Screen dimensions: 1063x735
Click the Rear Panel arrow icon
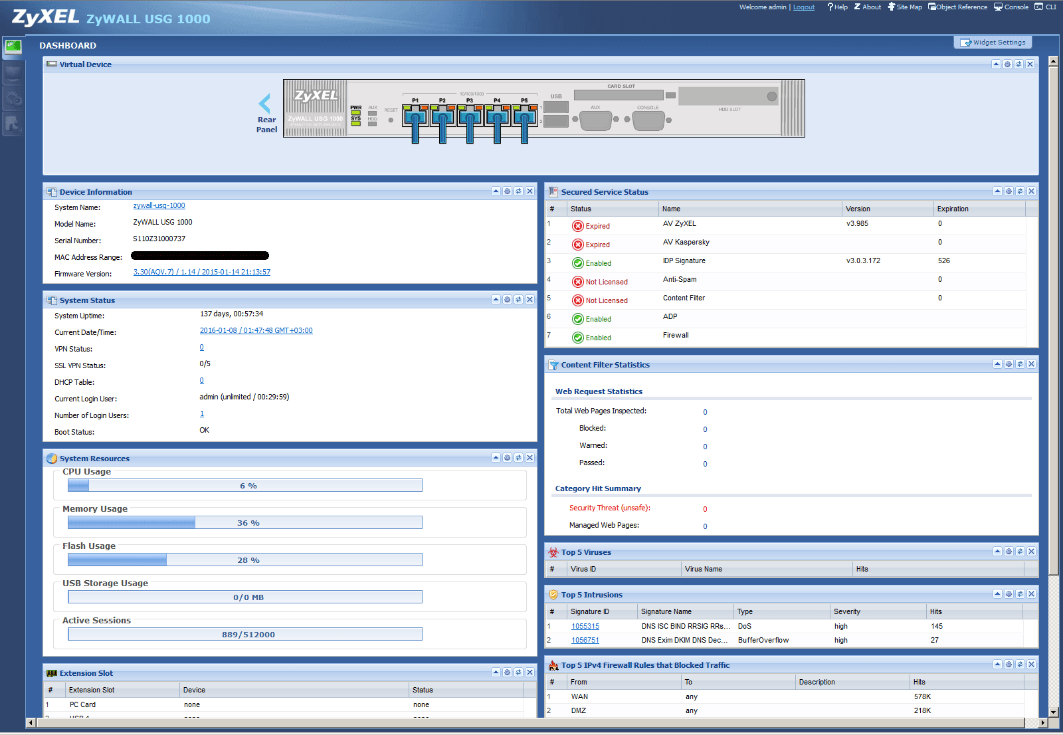[264, 103]
